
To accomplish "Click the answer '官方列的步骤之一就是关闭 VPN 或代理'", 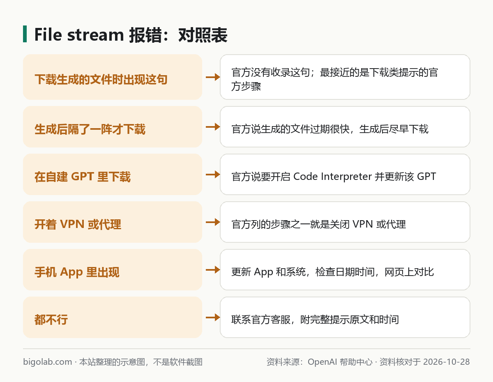I will (x=345, y=222).
